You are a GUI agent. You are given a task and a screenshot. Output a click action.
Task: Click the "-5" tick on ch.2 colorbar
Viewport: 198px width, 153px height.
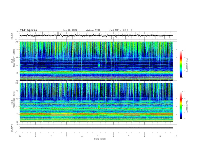tap(184, 105)
